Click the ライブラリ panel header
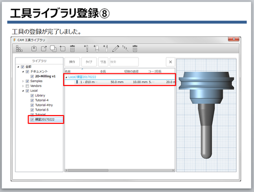The image size is (254, 192). pyautogui.click(x=39, y=61)
